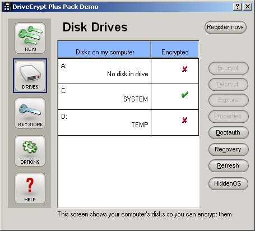Click the Register now button
The image size is (255, 231).
point(225,27)
